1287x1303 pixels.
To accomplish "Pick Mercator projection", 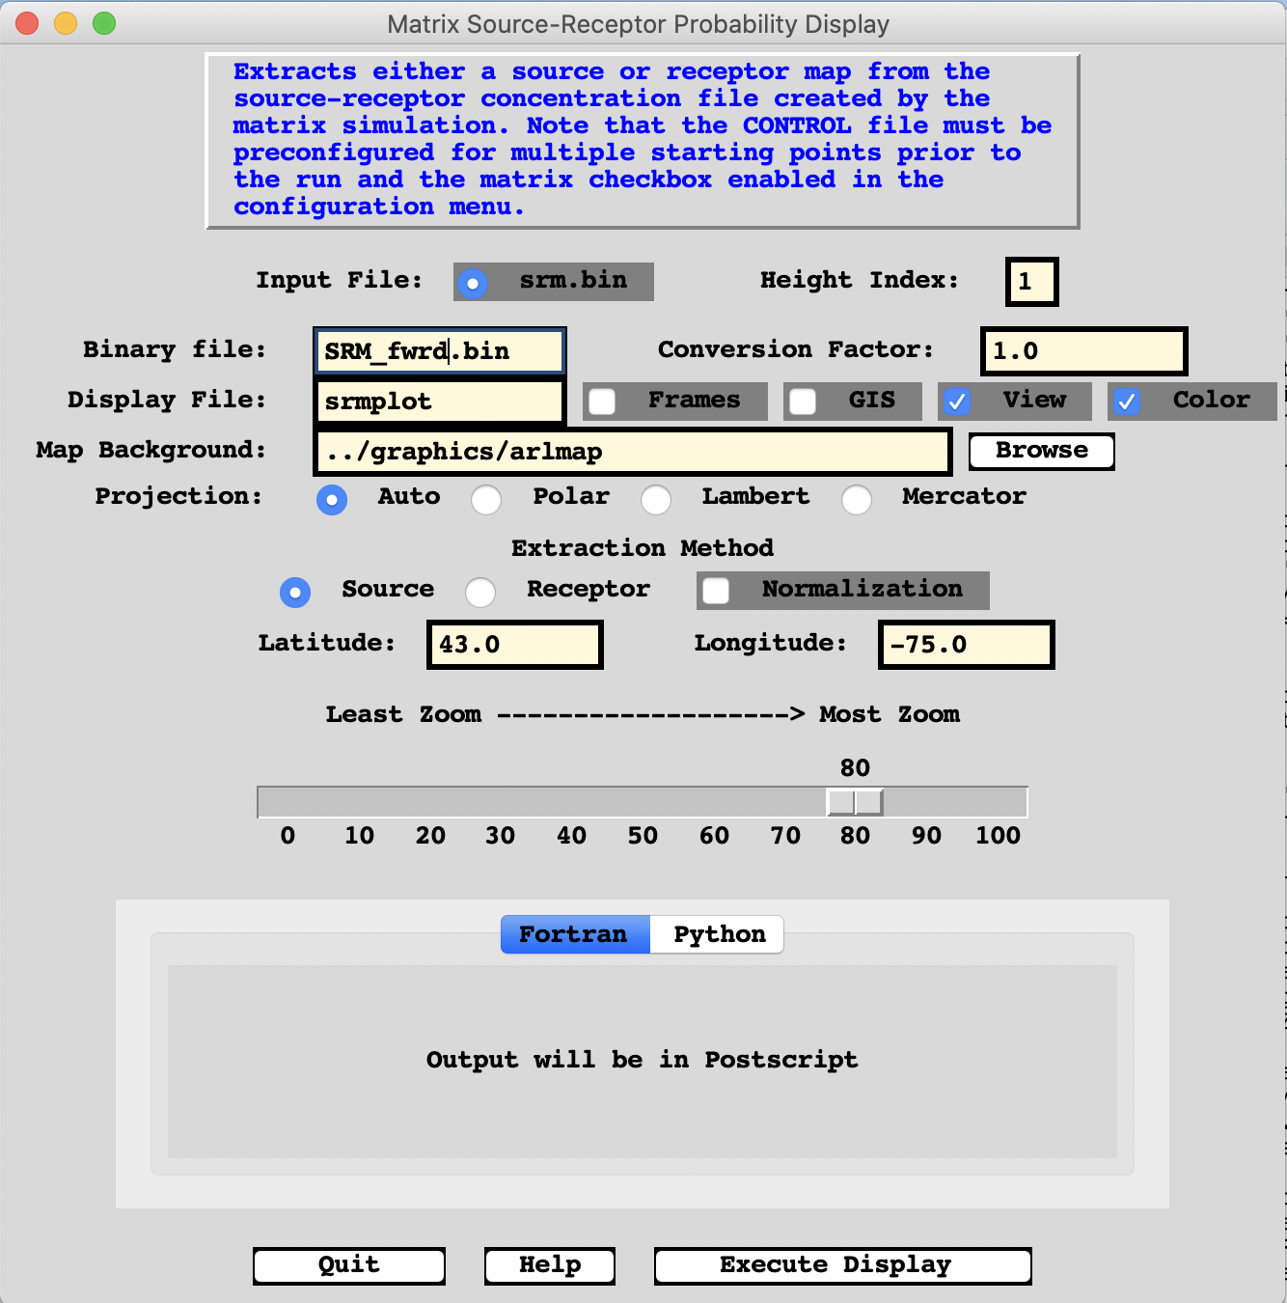I will coord(857,499).
